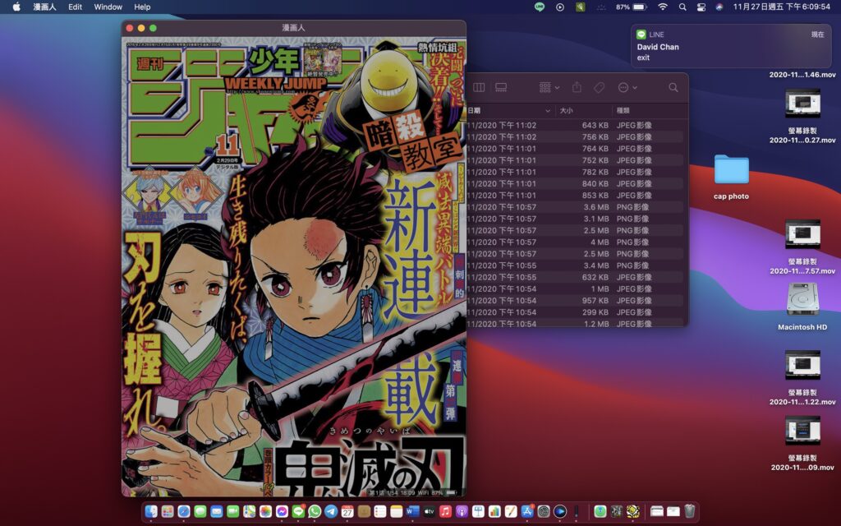Open Messenger from the dock
841x526 pixels.
pyautogui.click(x=283, y=511)
